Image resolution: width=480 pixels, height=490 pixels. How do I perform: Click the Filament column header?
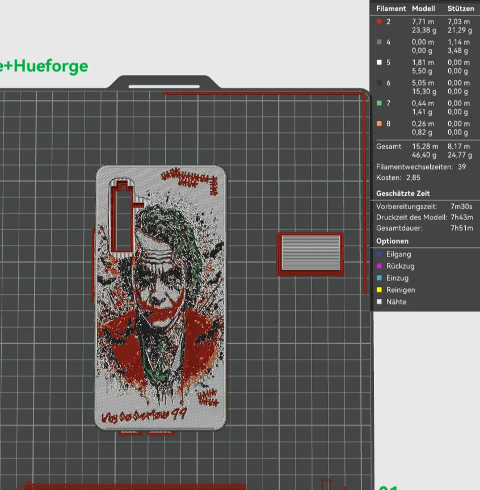point(391,9)
